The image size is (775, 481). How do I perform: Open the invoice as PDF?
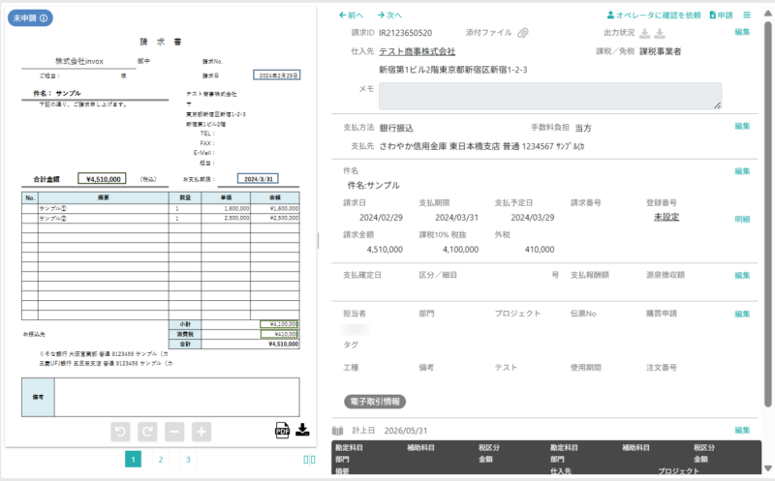tap(282, 430)
